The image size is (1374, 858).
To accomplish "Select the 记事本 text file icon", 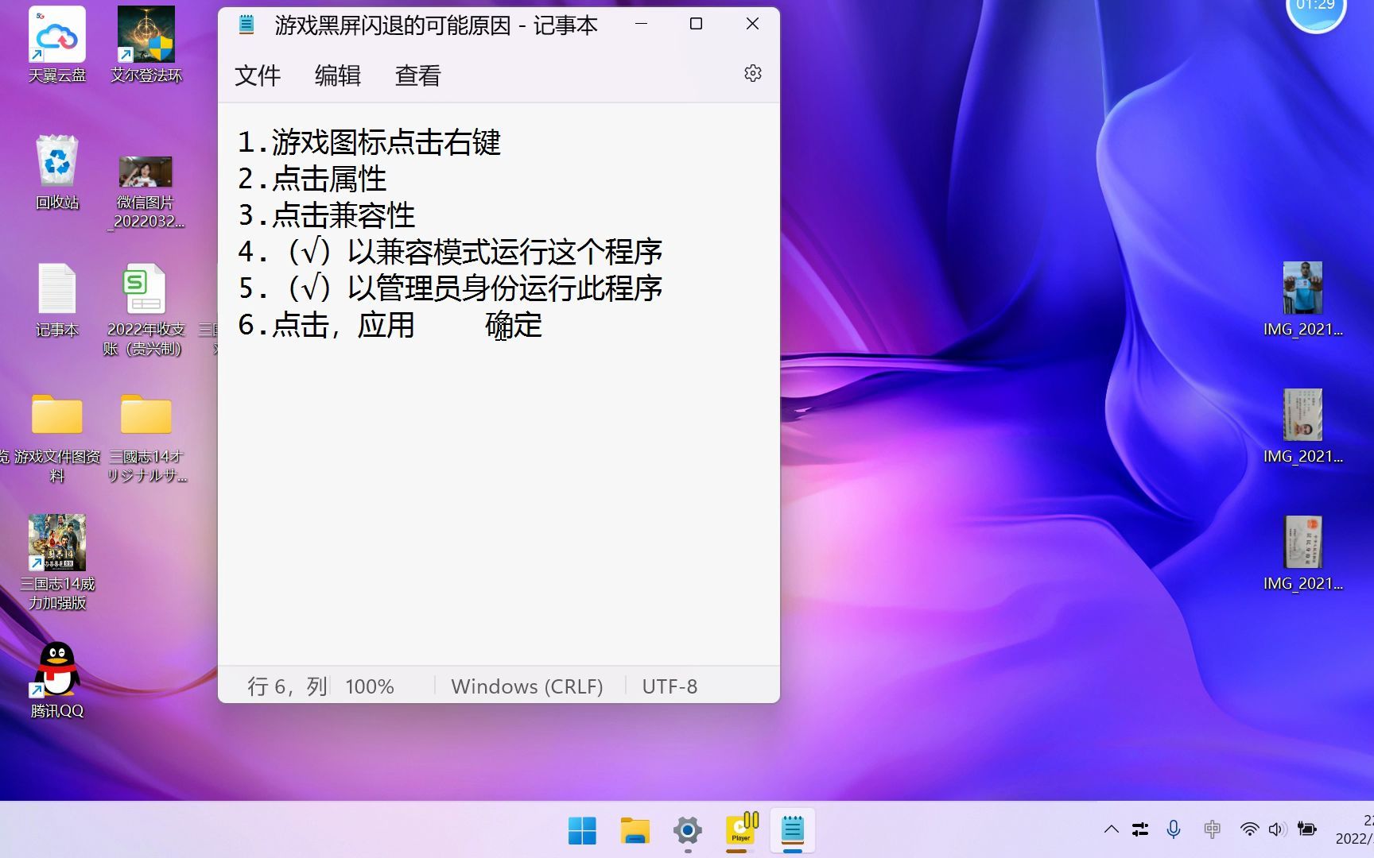I will (57, 300).
